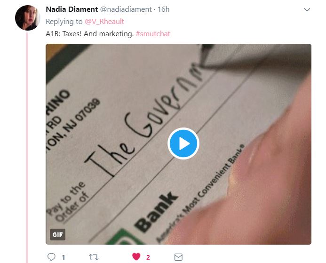Click the reply count number 1
This screenshot has width=326, height=263.
click(64, 258)
